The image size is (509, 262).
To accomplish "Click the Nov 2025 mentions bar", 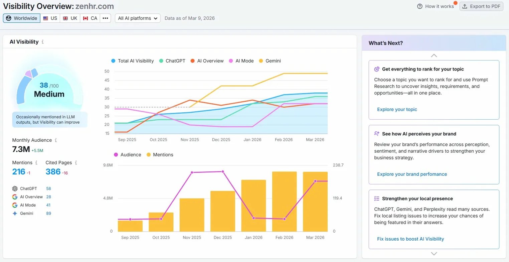I will pos(192,215).
